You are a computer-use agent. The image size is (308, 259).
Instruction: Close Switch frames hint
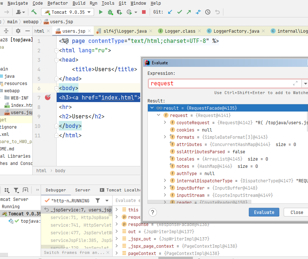point(108,252)
